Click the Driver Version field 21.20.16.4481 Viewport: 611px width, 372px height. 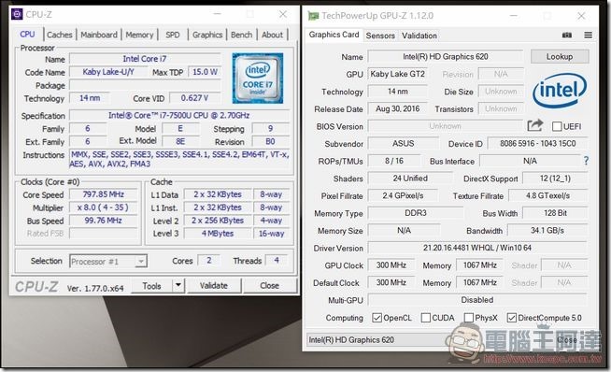tap(477, 248)
